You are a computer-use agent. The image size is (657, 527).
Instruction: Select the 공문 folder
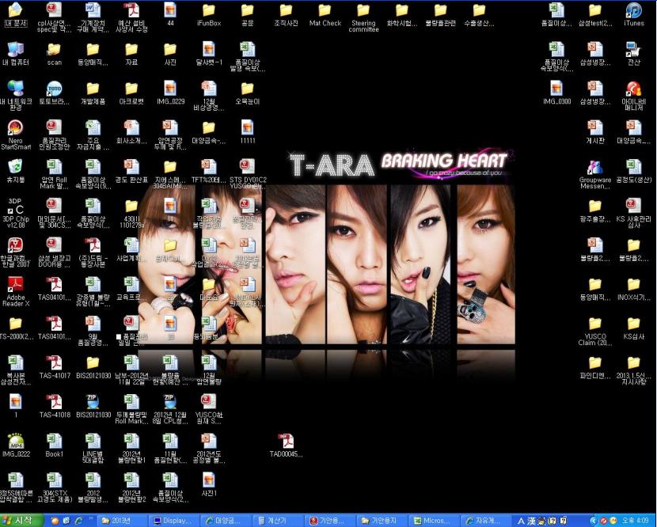tap(247, 14)
